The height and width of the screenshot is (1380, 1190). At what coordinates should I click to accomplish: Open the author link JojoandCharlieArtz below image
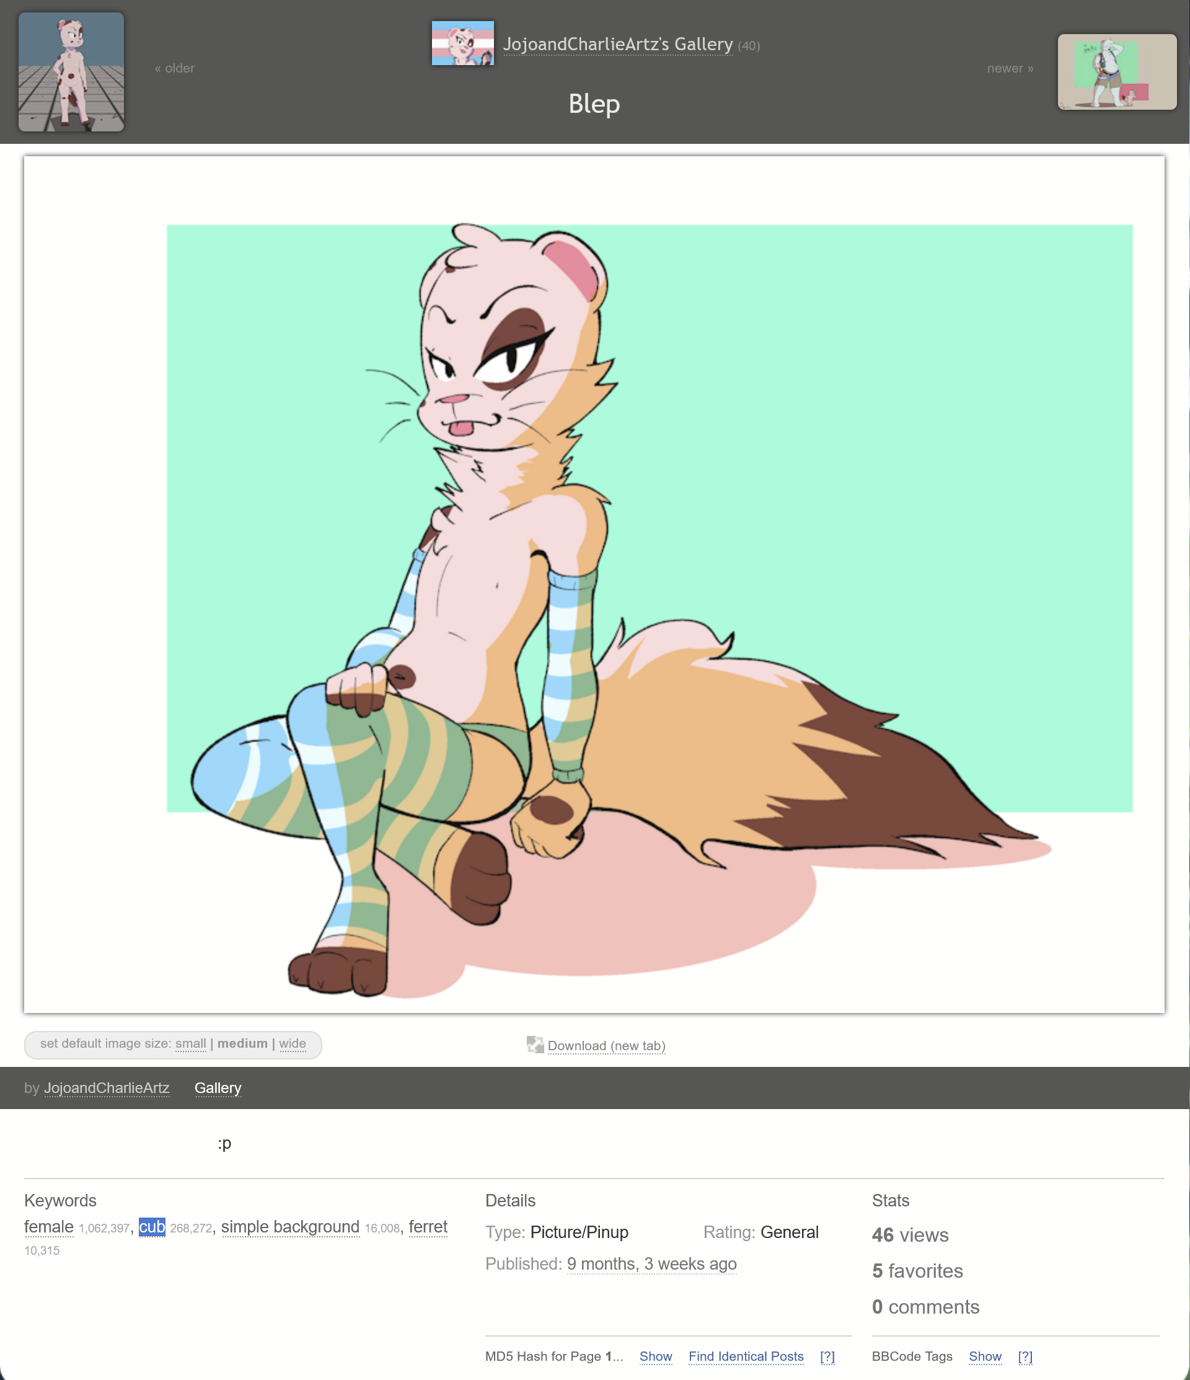point(107,1087)
